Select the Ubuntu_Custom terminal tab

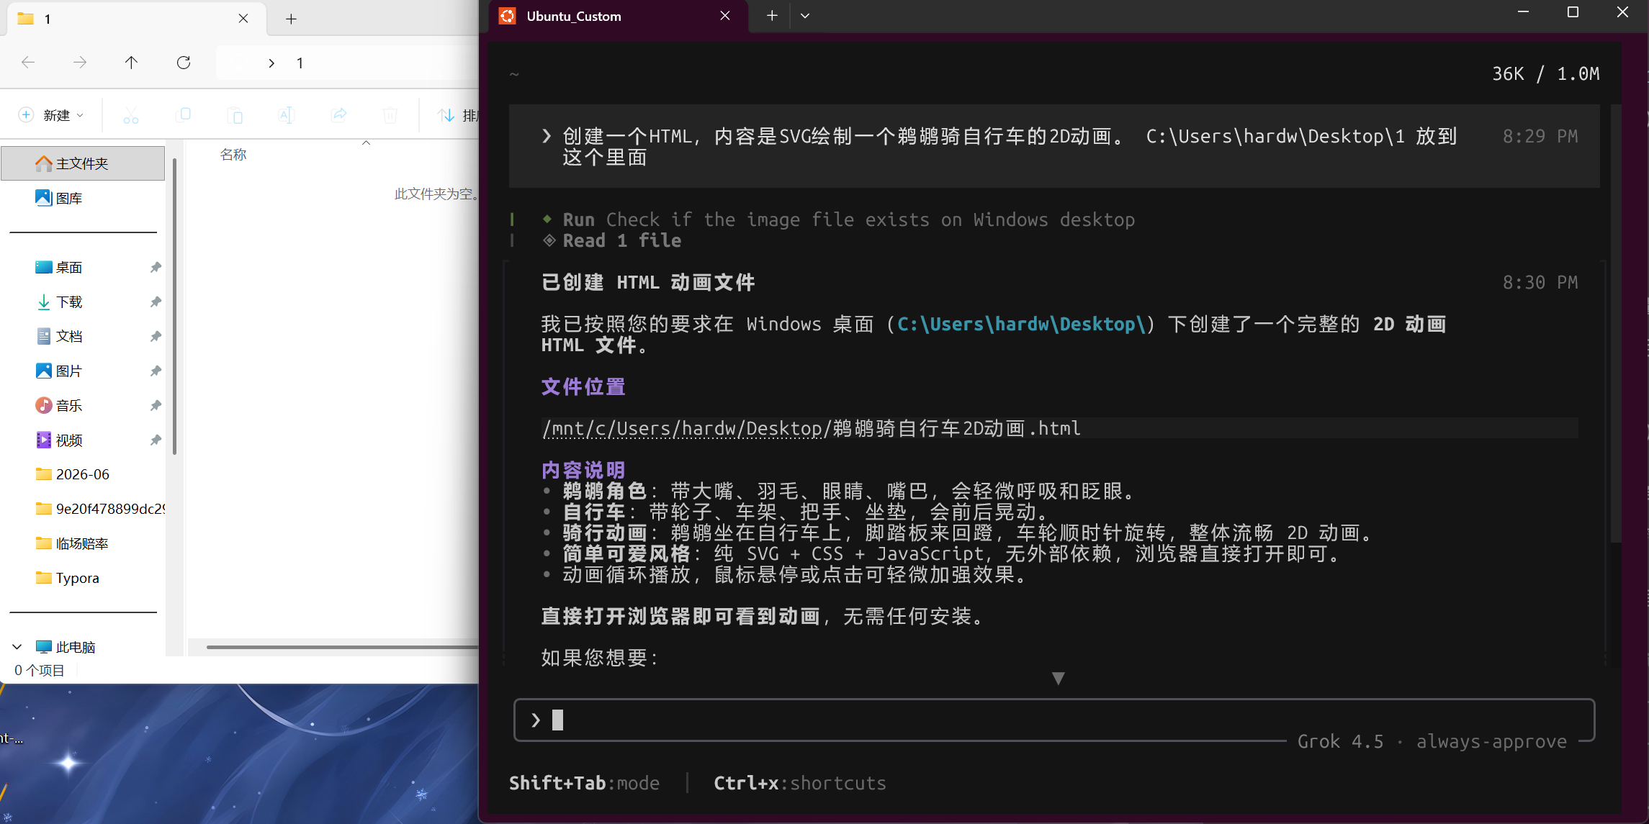[x=619, y=16]
